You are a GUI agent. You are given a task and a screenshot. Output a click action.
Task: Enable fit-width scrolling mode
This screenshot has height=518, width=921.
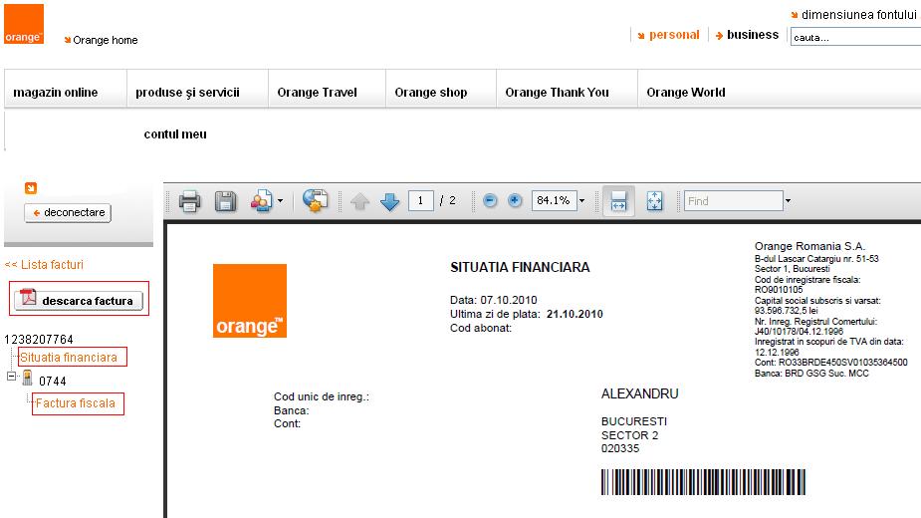618,201
